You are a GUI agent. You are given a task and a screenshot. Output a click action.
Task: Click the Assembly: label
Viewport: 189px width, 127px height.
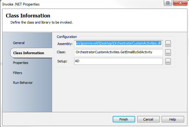click(x=65, y=43)
